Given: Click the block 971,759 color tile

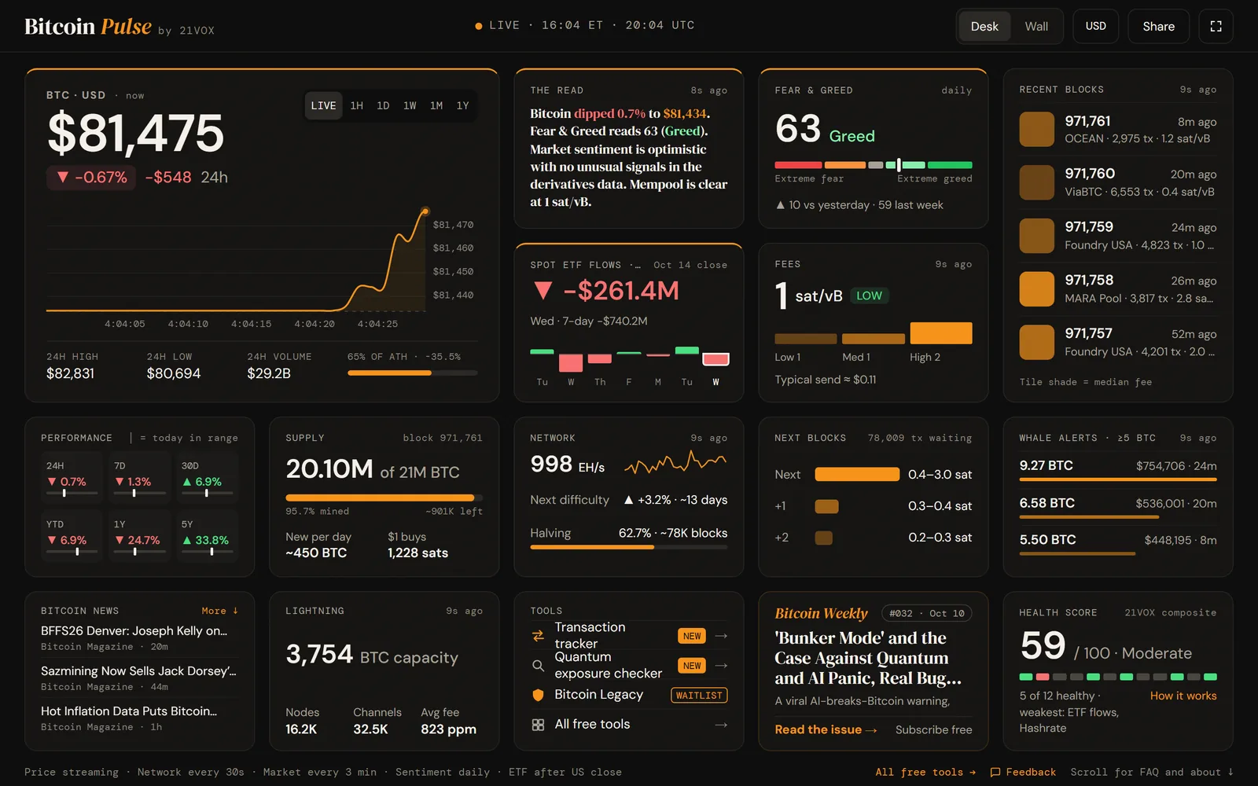Looking at the screenshot, I should pyautogui.click(x=1037, y=236).
